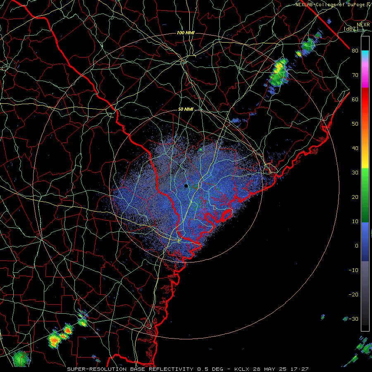Click the "60" value on the dBZ scale
This screenshot has width=372, height=372.
(x=355, y=100)
